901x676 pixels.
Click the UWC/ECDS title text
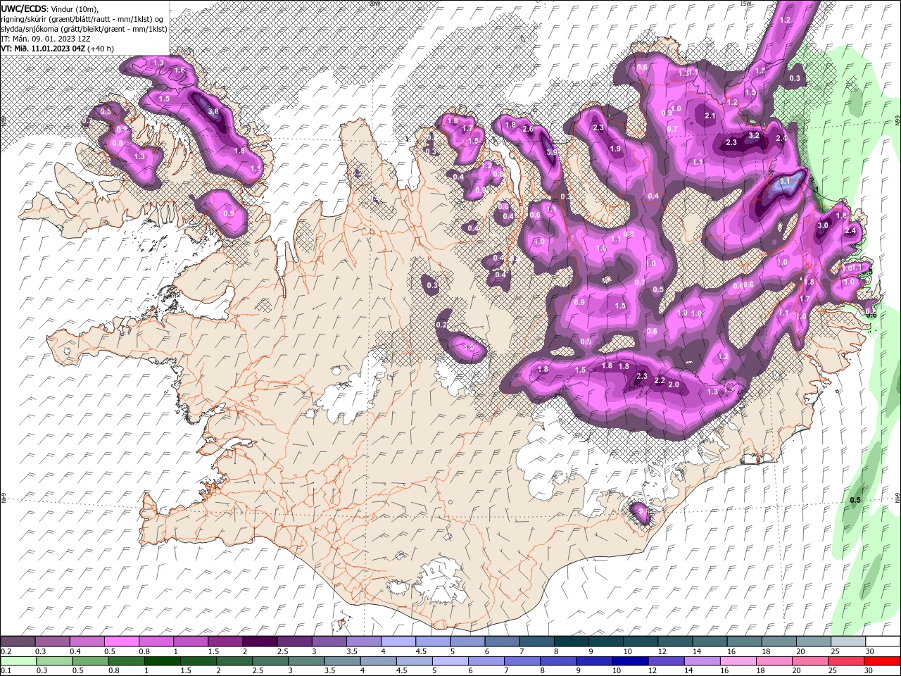coord(25,8)
